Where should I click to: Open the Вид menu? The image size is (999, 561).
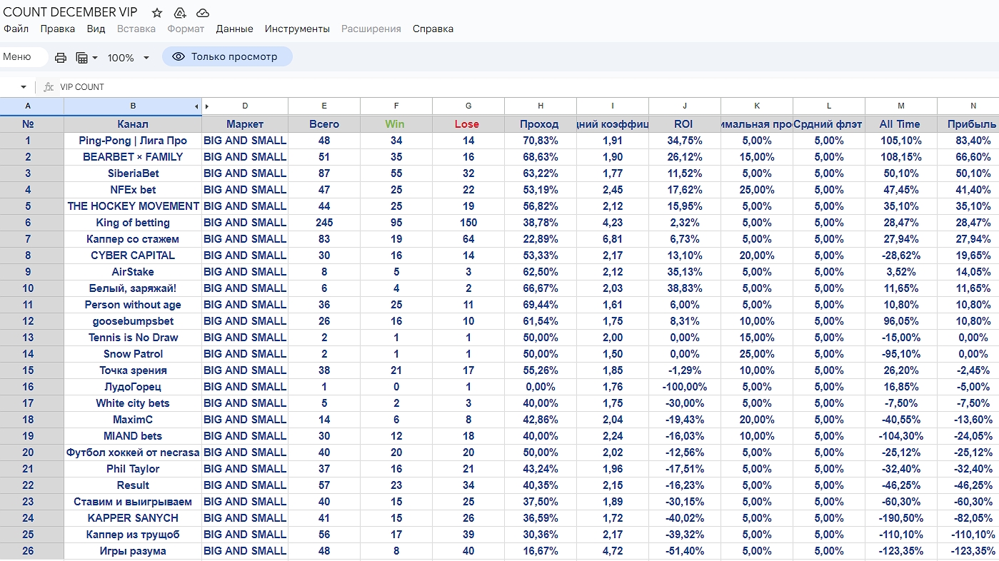[x=96, y=29]
